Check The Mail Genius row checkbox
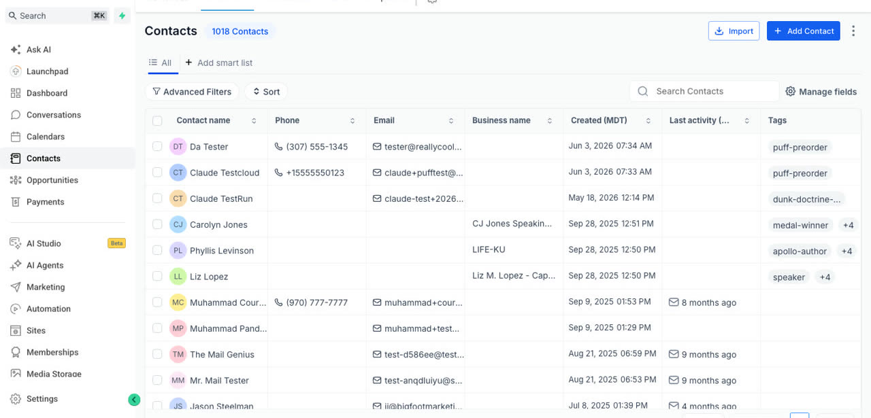This screenshot has height=418, width=871. pos(157,354)
